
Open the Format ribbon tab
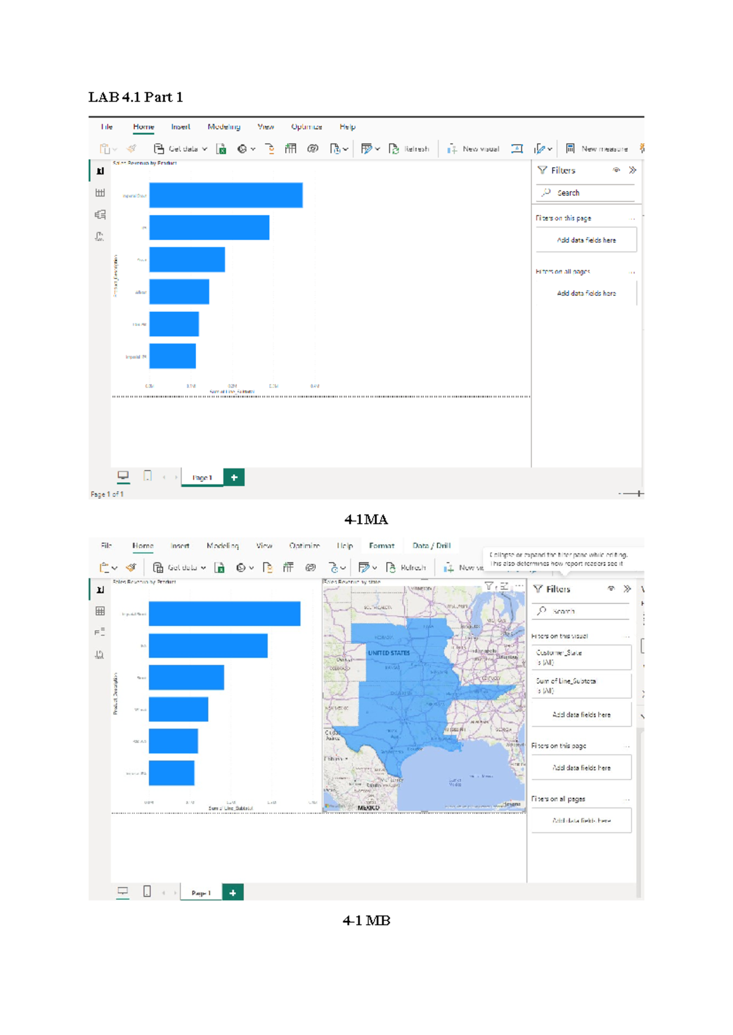point(382,546)
